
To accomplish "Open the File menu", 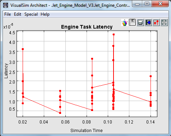I will 8,14.
